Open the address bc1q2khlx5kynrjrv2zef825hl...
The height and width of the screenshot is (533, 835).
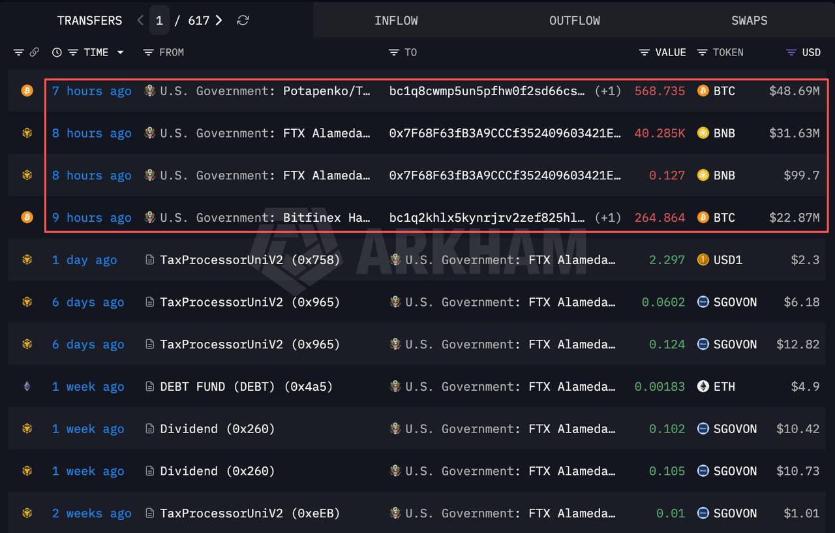tap(487, 217)
